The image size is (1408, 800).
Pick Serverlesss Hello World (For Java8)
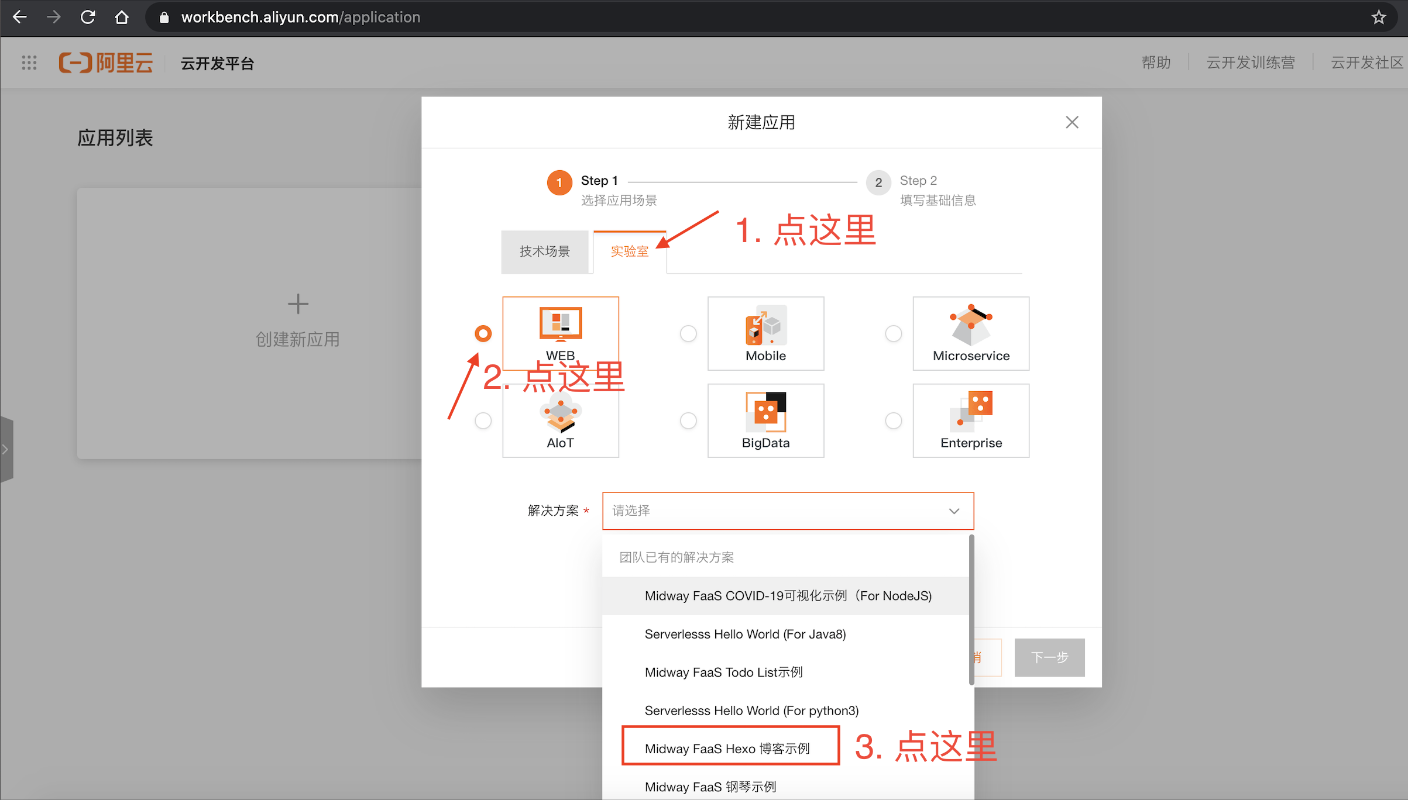785,634
